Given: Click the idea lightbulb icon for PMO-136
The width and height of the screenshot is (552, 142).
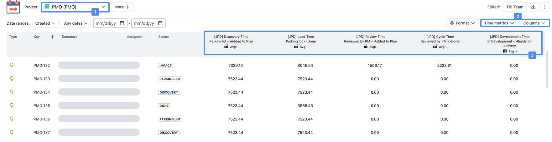Looking at the screenshot, I should pos(12,119).
